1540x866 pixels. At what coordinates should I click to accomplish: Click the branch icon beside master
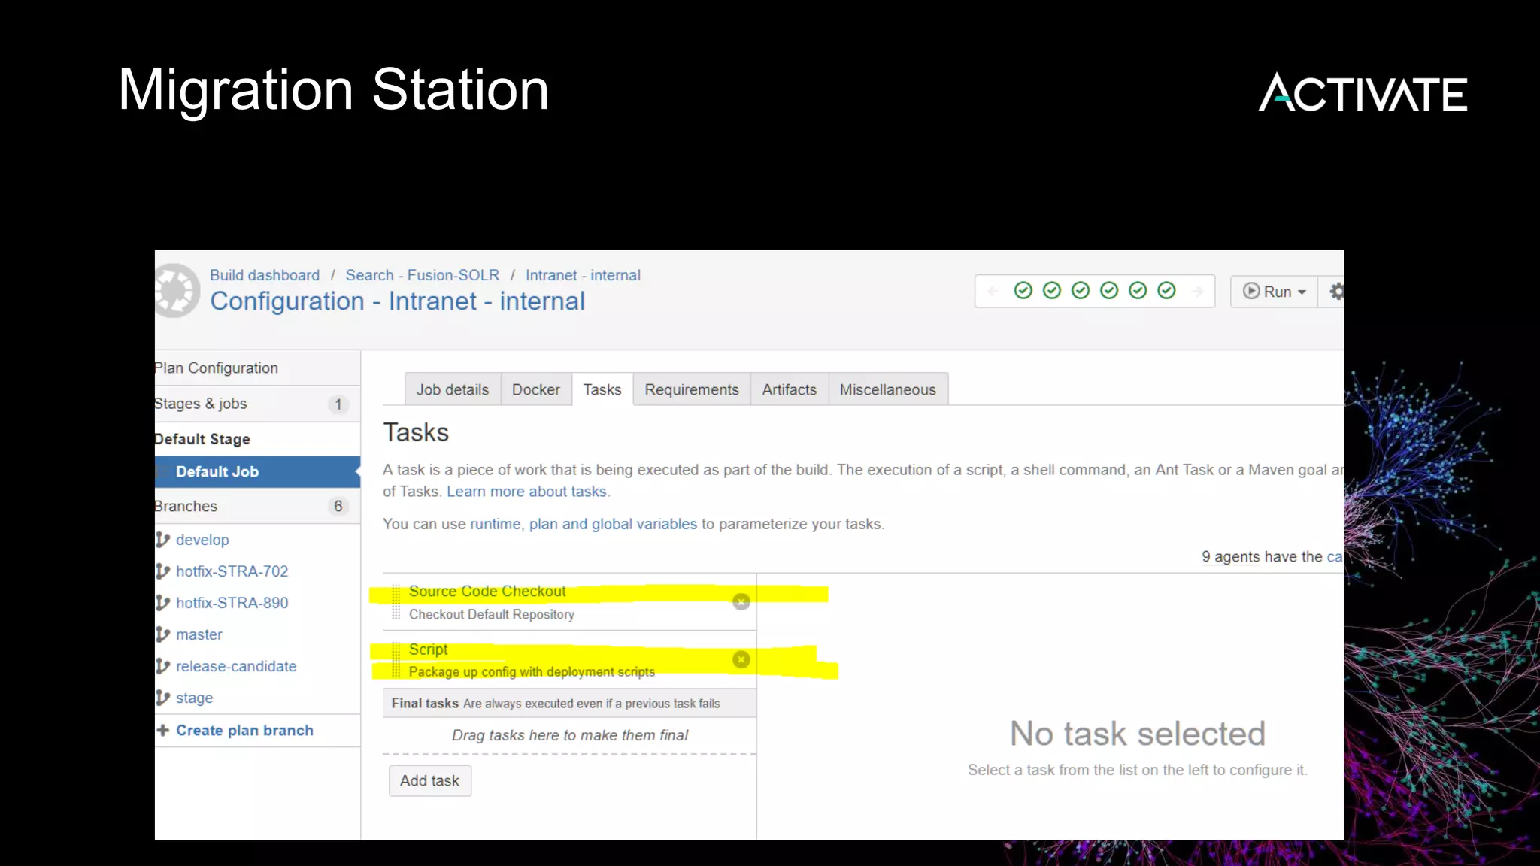pos(162,634)
